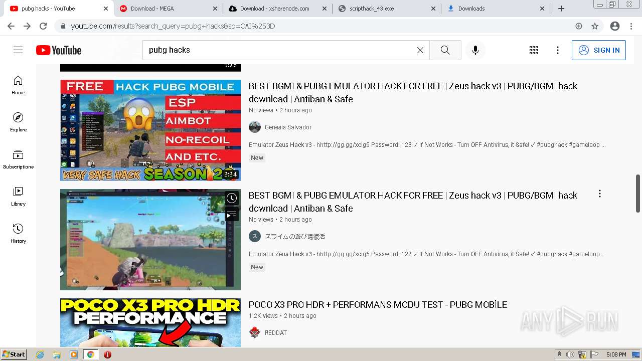Open Chrome three-dot menu
The width and height of the screenshot is (642, 361).
631,26
